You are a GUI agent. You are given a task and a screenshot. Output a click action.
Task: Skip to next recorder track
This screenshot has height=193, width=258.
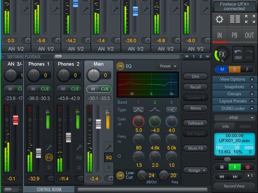click(235, 177)
